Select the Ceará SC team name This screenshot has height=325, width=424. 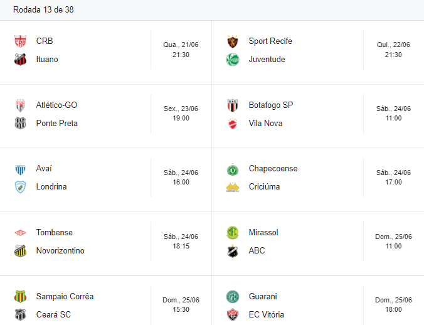point(53,315)
